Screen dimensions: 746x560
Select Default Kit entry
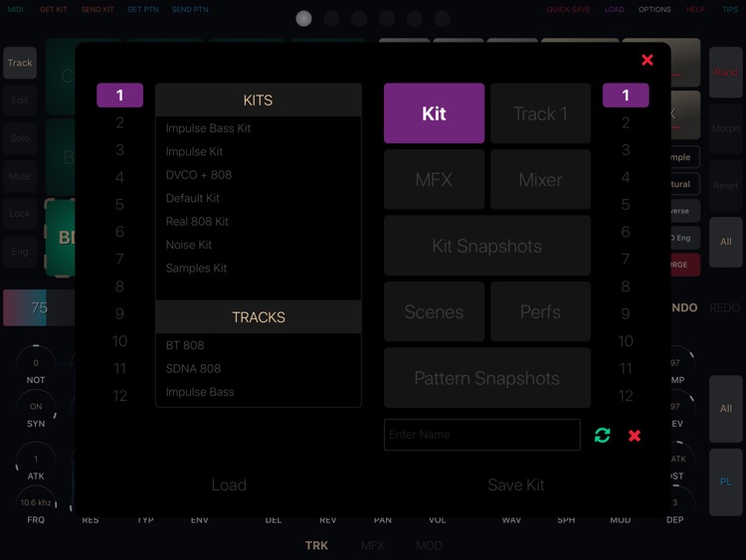point(259,198)
